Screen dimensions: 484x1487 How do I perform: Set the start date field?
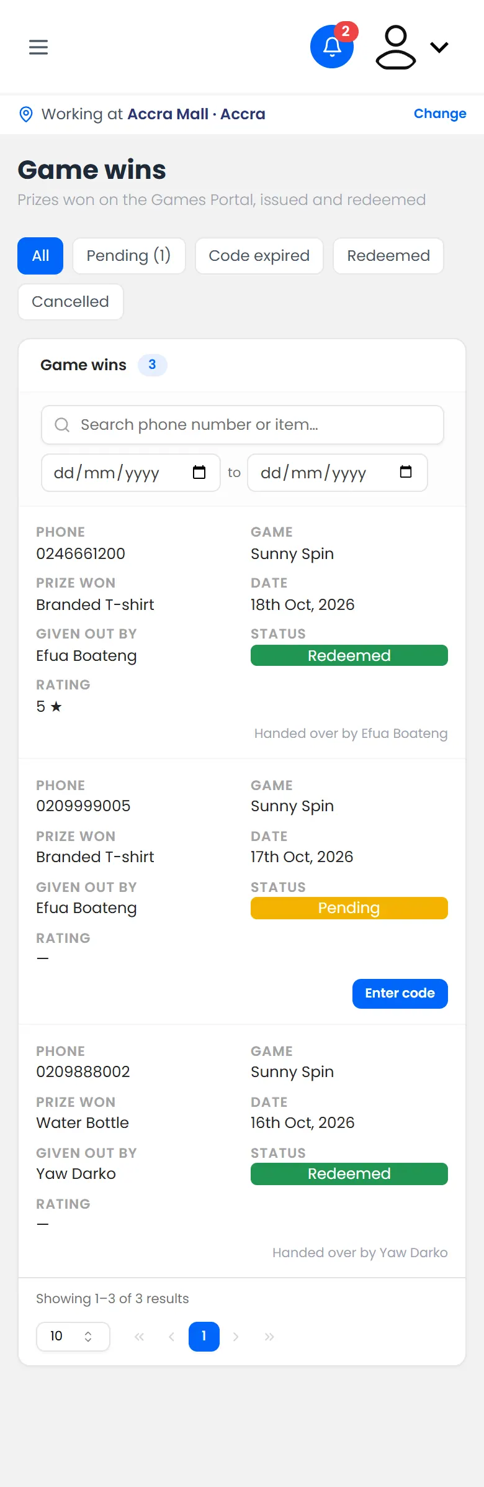click(x=131, y=473)
